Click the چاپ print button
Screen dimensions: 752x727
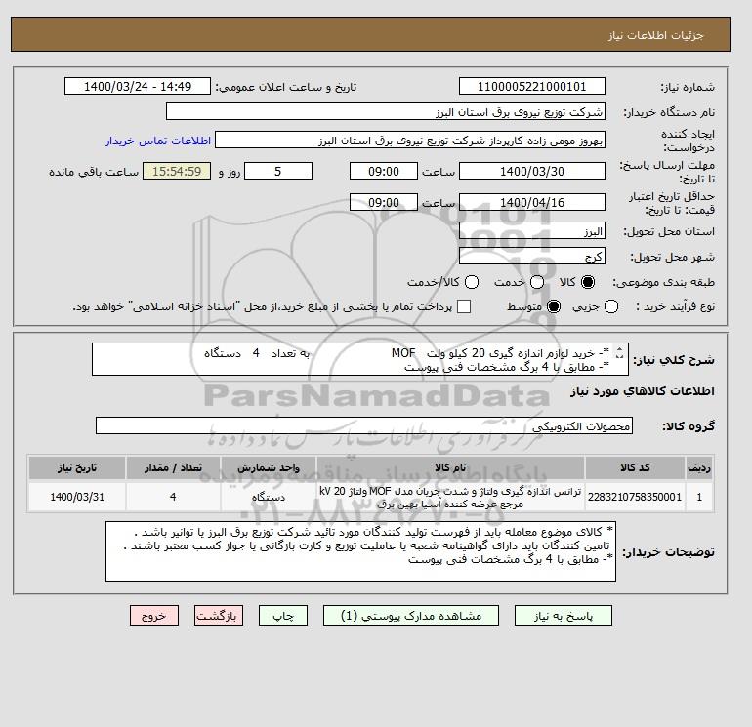(x=283, y=616)
